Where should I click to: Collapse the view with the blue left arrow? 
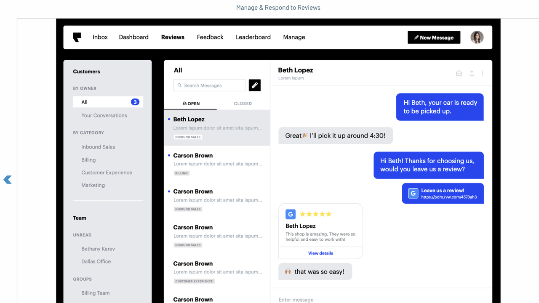(7, 180)
